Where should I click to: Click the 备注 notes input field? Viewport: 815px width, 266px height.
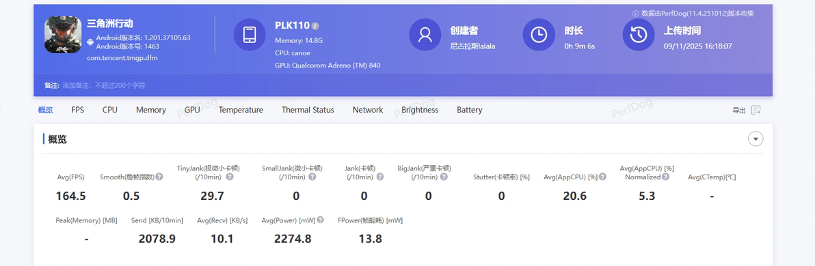(104, 85)
